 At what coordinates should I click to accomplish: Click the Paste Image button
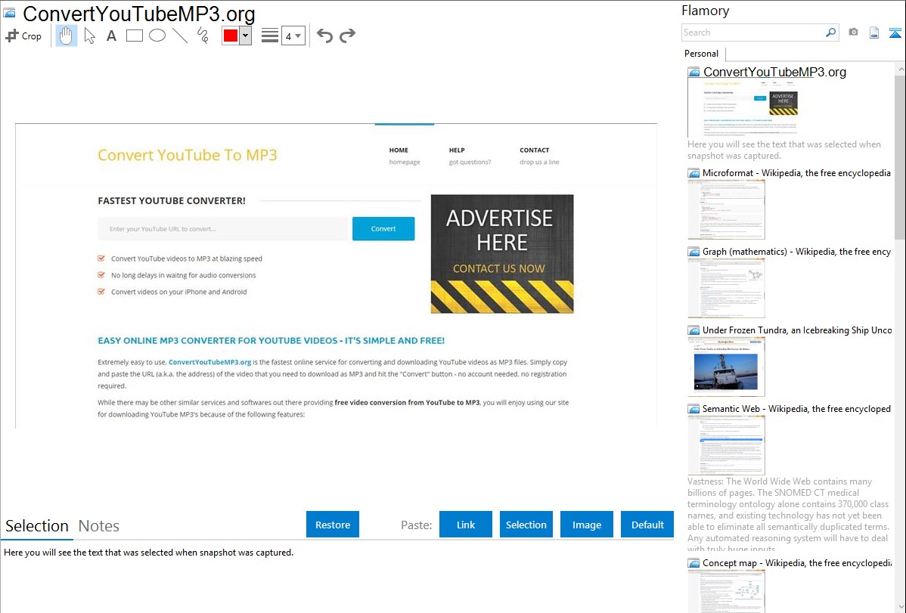pyautogui.click(x=587, y=525)
